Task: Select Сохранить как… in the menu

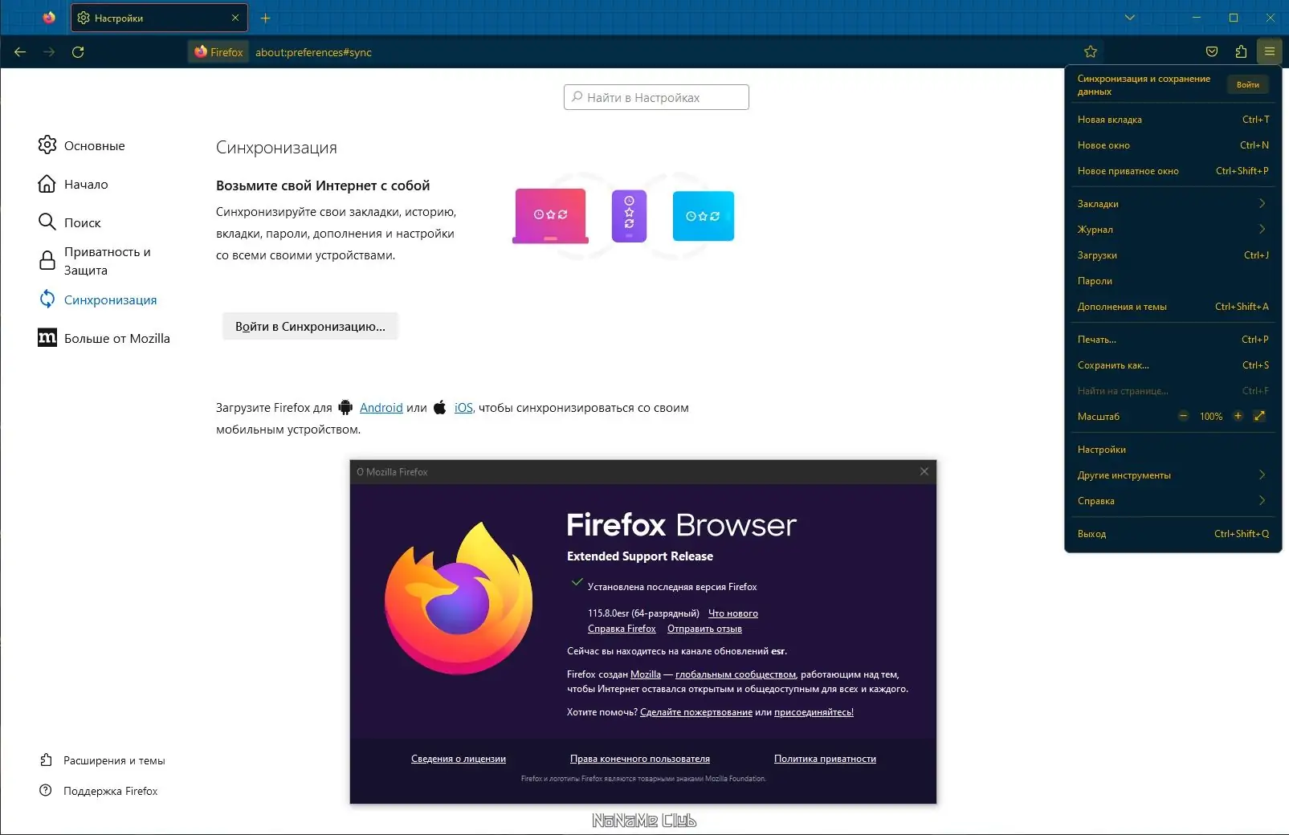Action: pos(1173,365)
